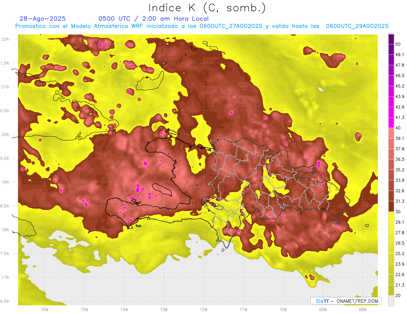This screenshot has width=407, height=314.
Task: Click colorbar value "29.1"
Action: click(x=400, y=222)
